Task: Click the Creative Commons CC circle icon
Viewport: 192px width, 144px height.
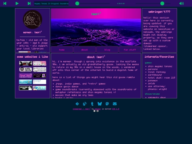Action: coord(94,111)
